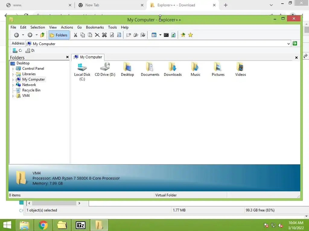Open the Bookmarks menu
Viewport: 309px width, 231px height.
pyautogui.click(x=95, y=27)
